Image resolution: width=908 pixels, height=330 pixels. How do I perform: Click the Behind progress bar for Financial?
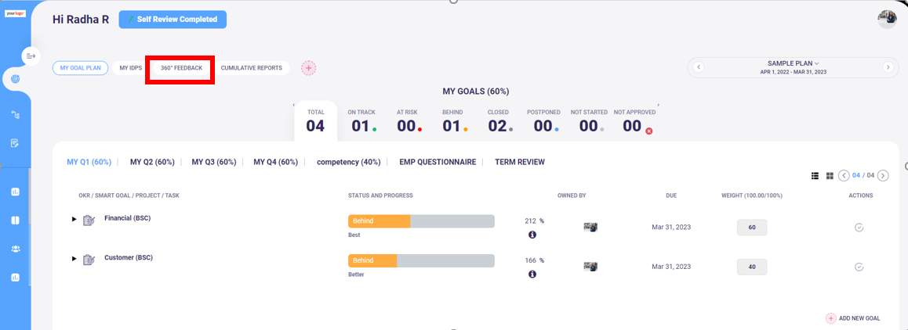pyautogui.click(x=421, y=221)
